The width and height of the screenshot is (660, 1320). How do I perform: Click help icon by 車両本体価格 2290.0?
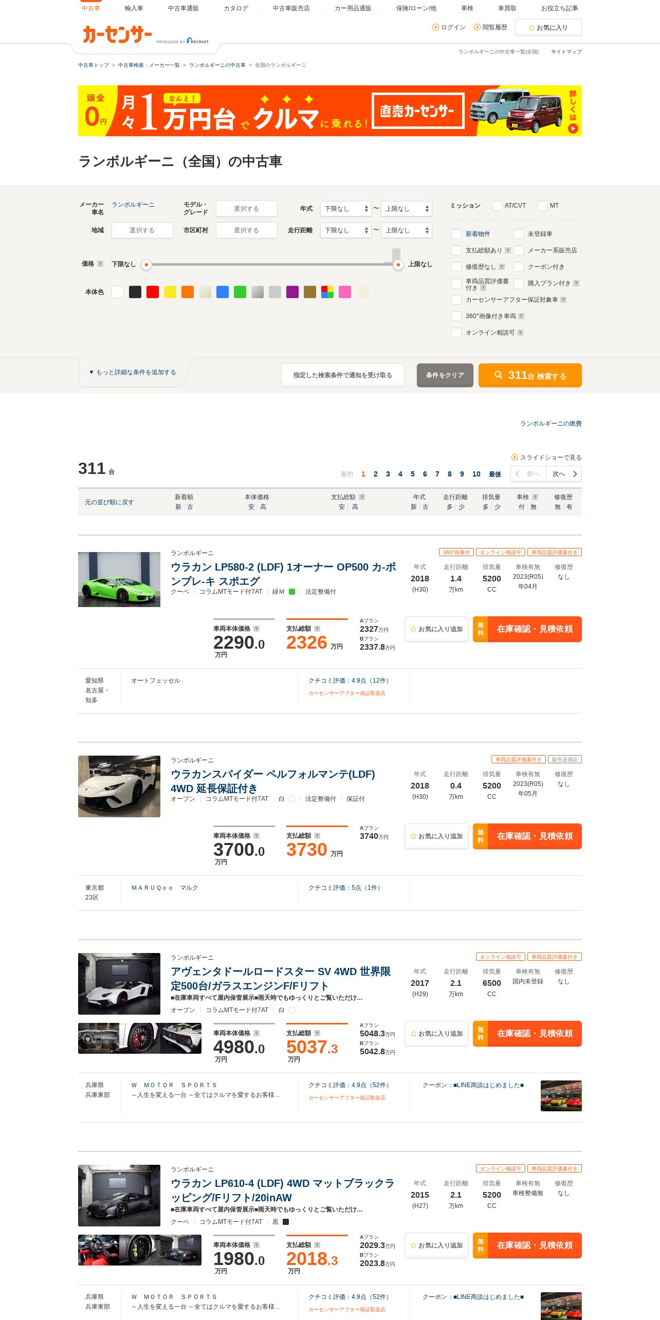coord(256,629)
